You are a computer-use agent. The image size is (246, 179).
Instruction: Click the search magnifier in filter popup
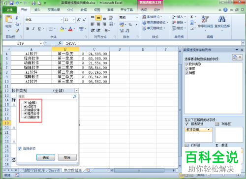74,97
